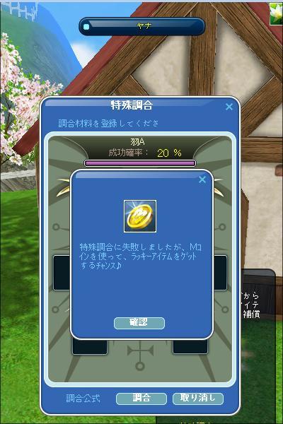Select the lower-right black material slot
The height and width of the screenshot is (424, 283).
pyautogui.click(x=190, y=347)
